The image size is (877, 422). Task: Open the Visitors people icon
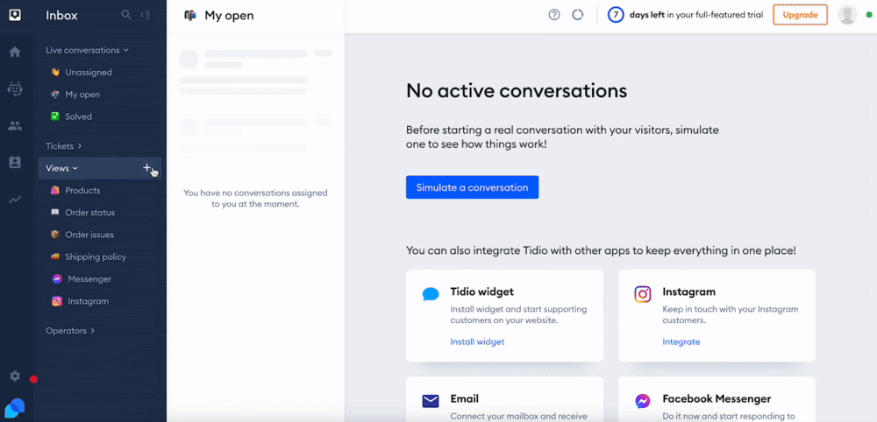click(15, 125)
